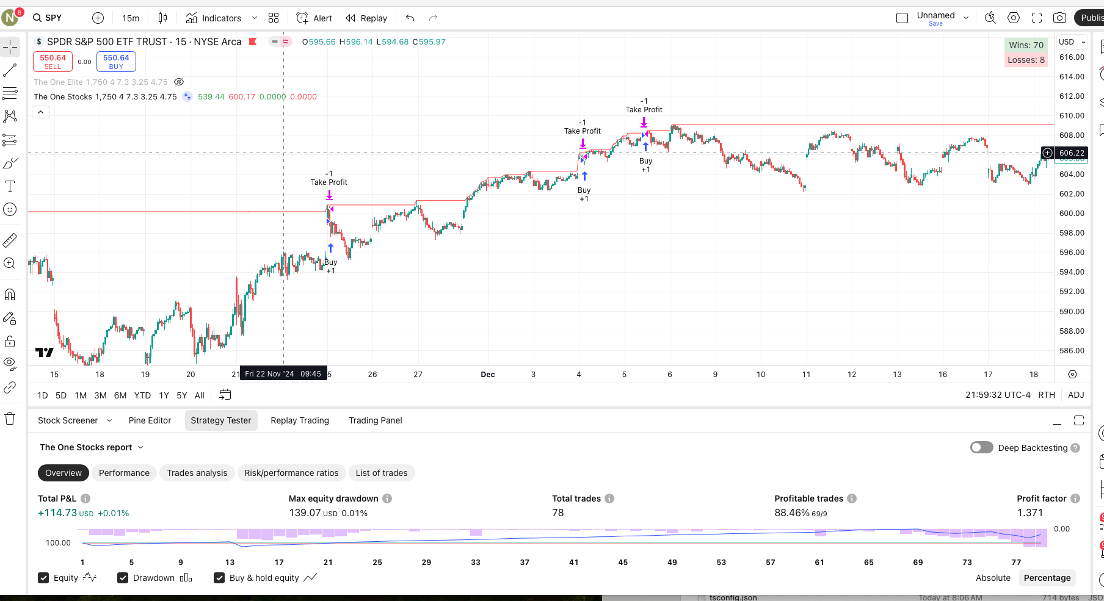The image size is (1104, 601).
Task: Select the Text annotation tool
Action: [x=10, y=186]
